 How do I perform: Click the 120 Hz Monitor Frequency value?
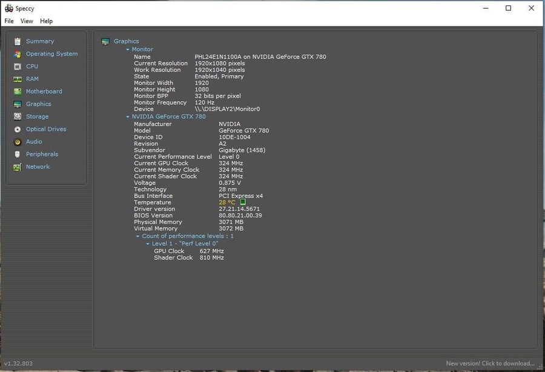pyautogui.click(x=205, y=102)
